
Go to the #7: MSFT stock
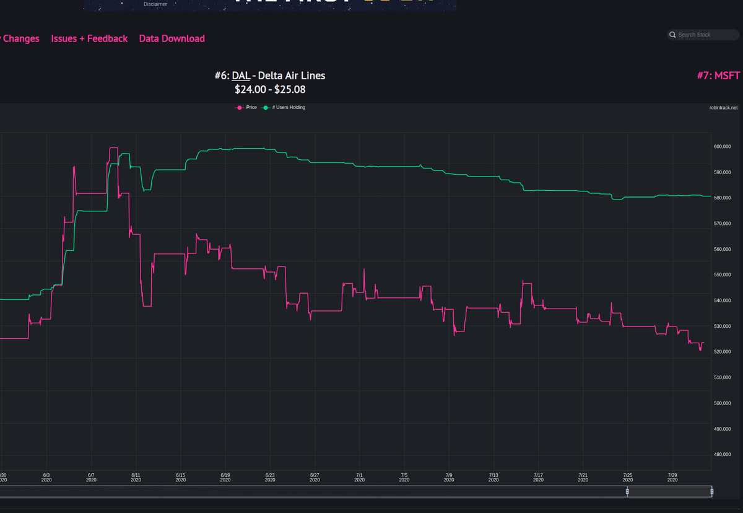[x=718, y=76]
